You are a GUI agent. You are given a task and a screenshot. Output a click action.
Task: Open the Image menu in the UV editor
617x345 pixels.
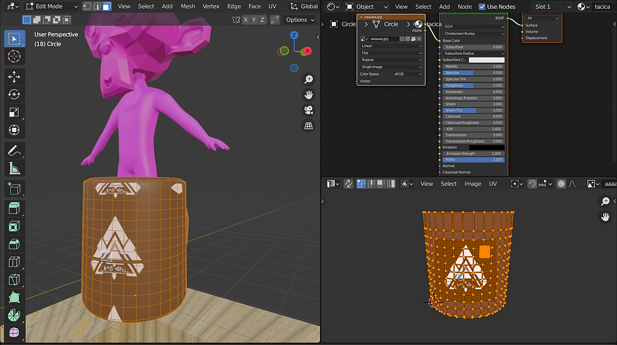pos(472,184)
